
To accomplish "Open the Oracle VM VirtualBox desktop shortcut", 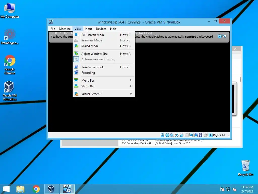I will tap(10, 91).
